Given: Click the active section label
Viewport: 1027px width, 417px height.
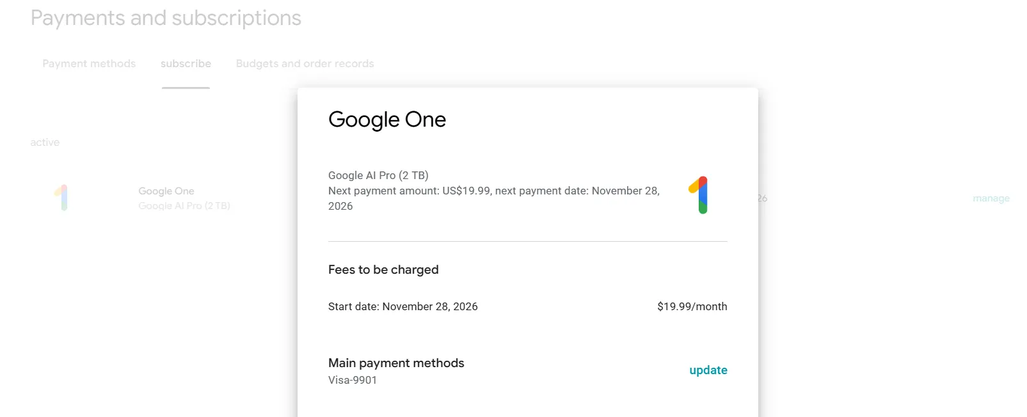Looking at the screenshot, I should (45, 143).
